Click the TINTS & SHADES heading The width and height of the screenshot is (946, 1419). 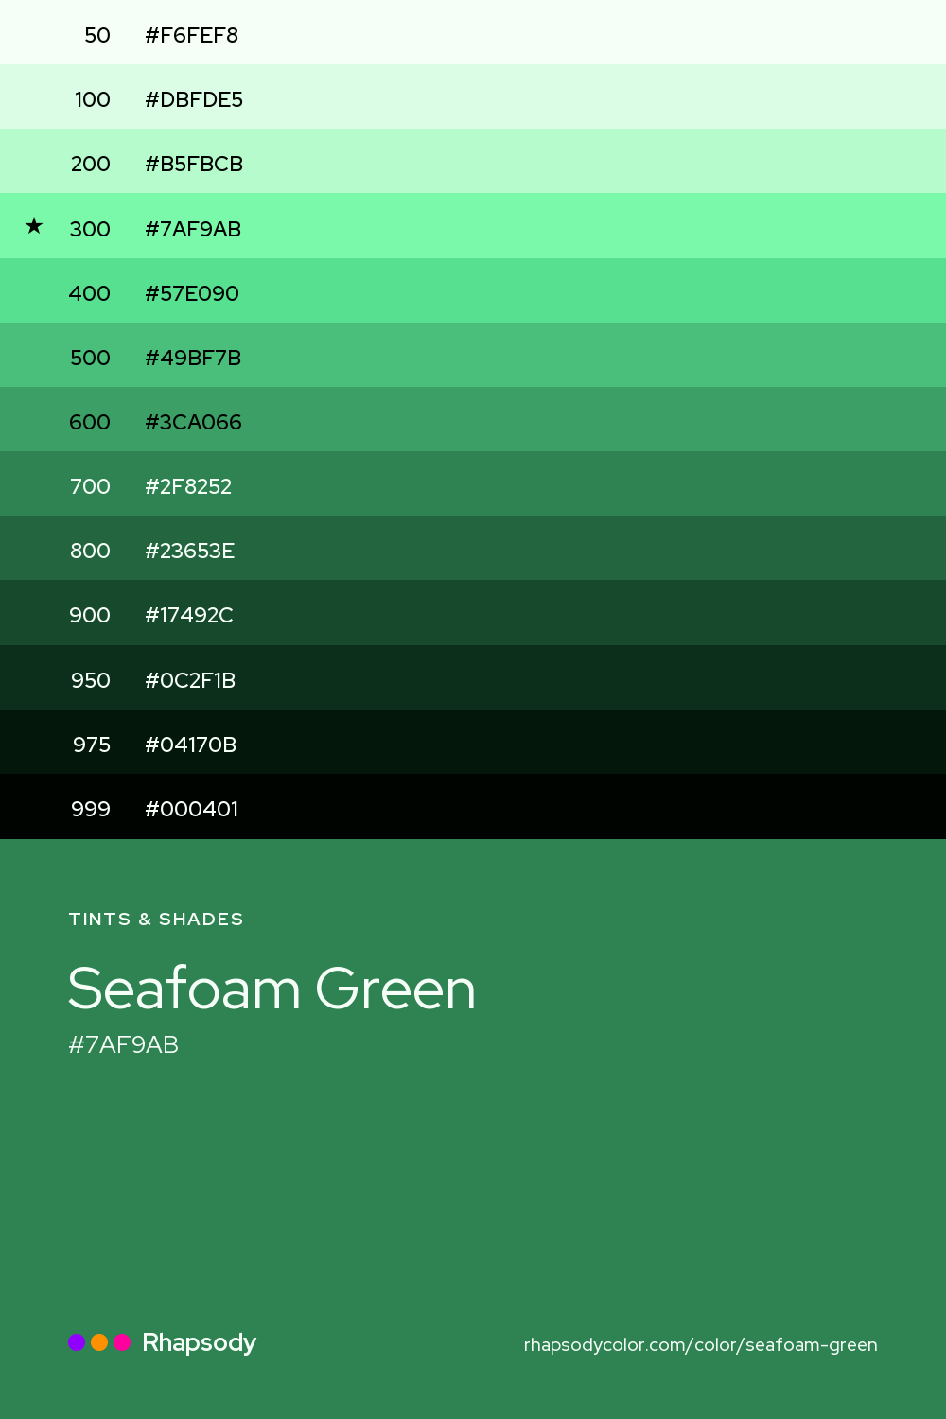coord(156,920)
